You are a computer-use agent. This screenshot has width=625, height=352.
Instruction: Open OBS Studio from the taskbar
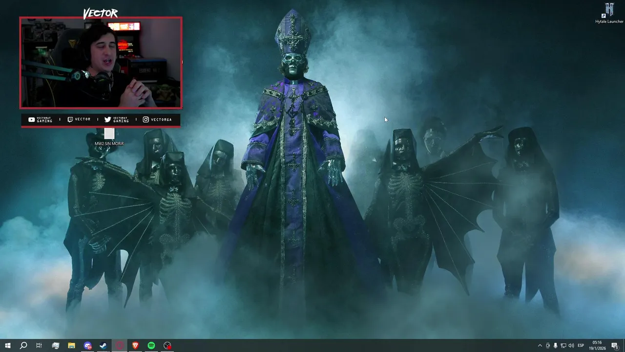pos(167,346)
